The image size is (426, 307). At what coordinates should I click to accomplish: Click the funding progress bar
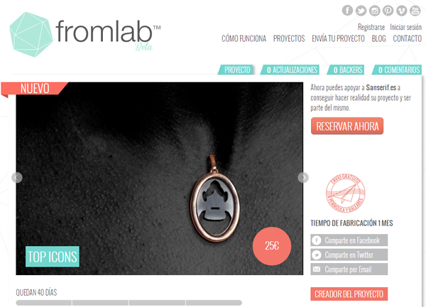pyautogui.click(x=129, y=303)
